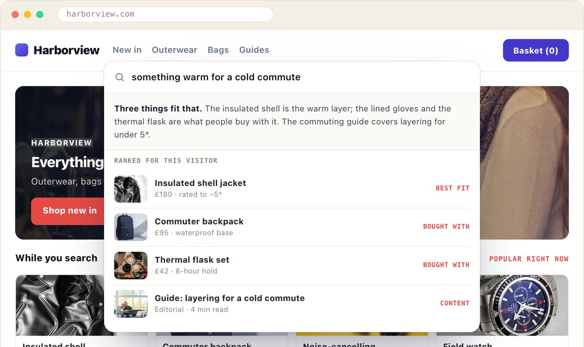584x347 pixels.
Task: Open the Commuter backpack result thumbnail
Action: pos(130,227)
